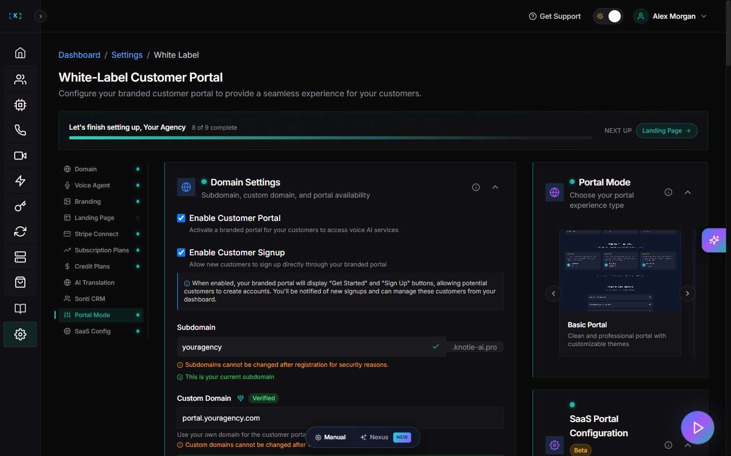Screen dimensions: 731x456
Task: Open the Settings gear icon in sidebar
Action: (20, 334)
